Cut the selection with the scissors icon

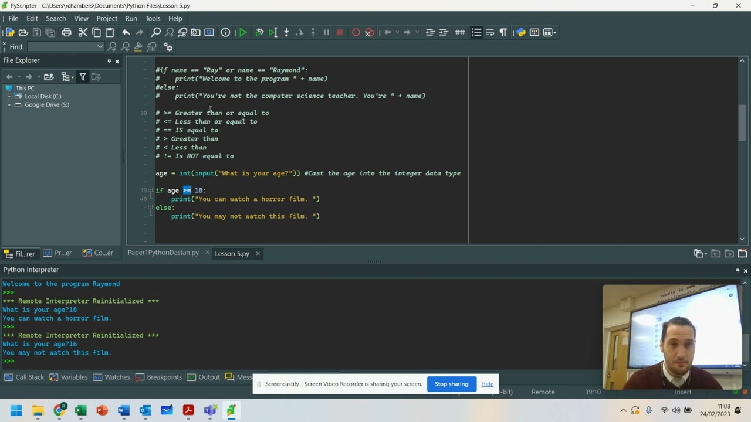click(83, 32)
